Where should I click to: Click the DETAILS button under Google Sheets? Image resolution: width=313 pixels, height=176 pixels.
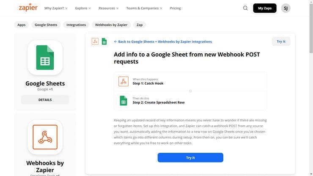(x=45, y=100)
